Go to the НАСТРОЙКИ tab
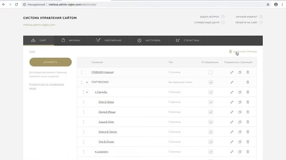286x160 pixels. (149, 40)
